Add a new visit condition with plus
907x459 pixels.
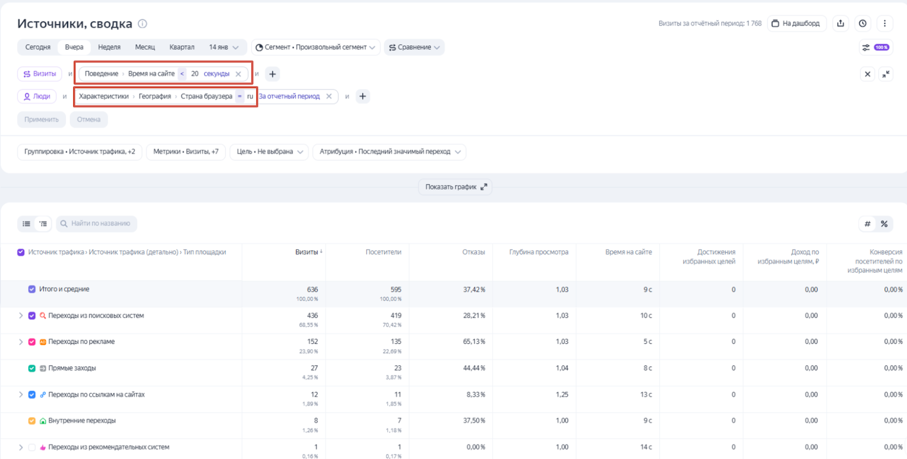coord(273,74)
